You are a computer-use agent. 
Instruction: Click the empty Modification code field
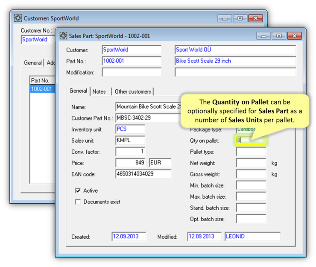click(132, 72)
